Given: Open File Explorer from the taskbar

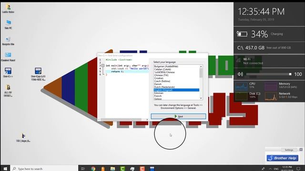Looking at the screenshot, I should click(113, 169).
